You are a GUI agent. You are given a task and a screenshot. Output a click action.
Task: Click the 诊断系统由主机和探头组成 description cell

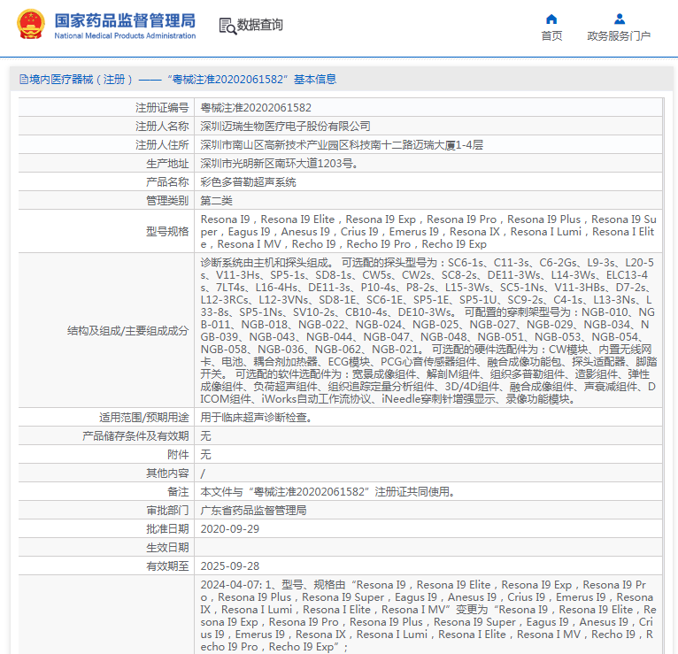428,331
